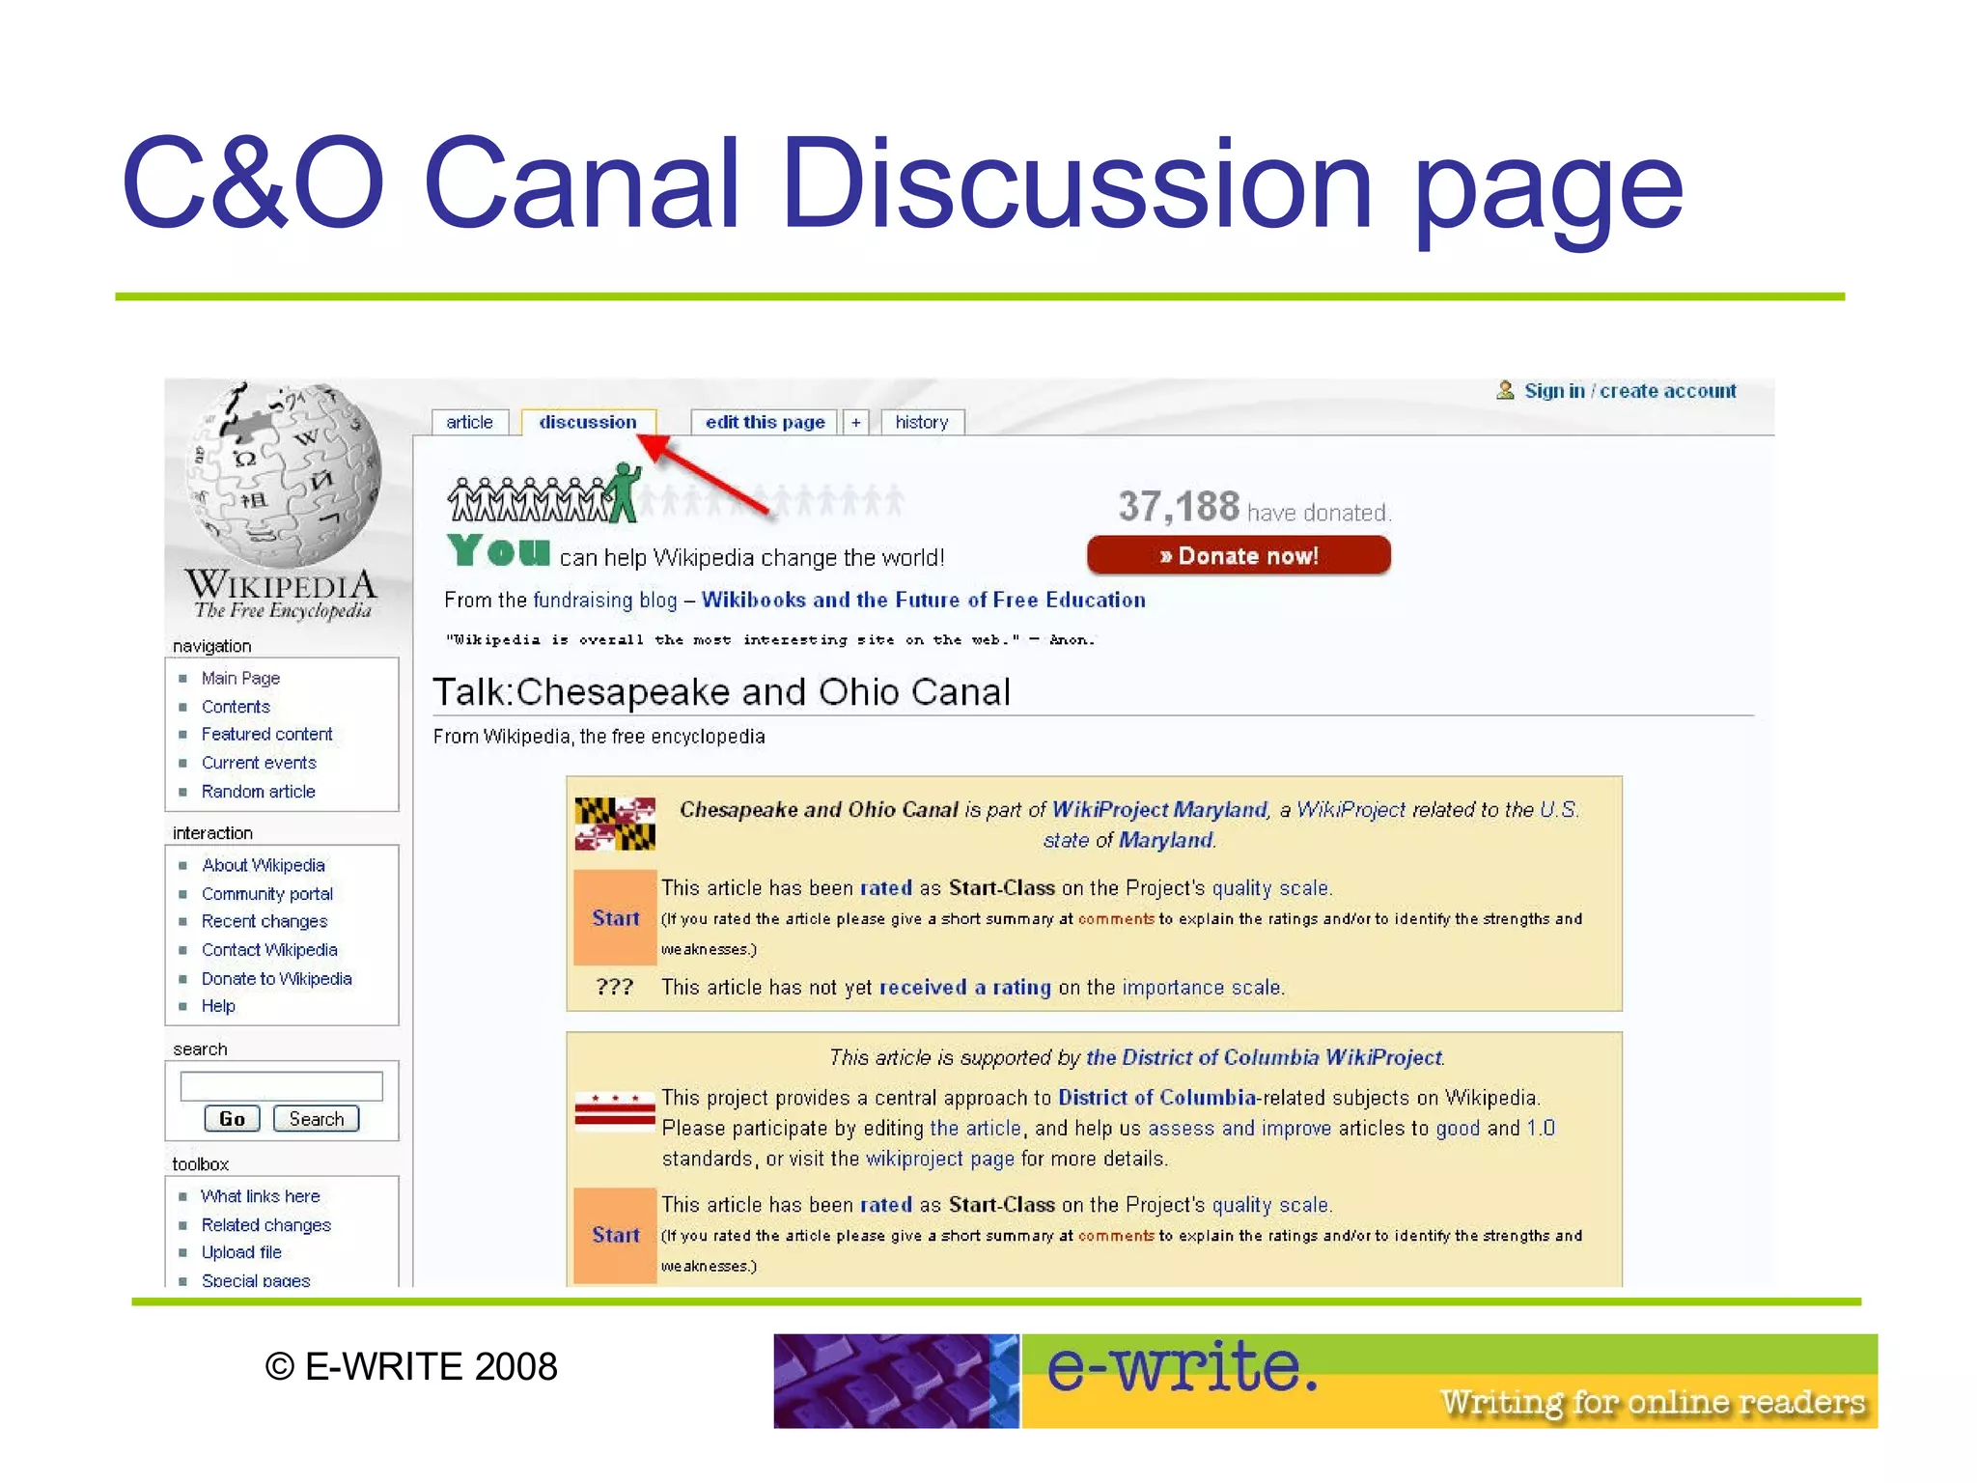This screenshot has height=1483, width=1977.
Task: Open the Recent changes link
Action: (265, 921)
